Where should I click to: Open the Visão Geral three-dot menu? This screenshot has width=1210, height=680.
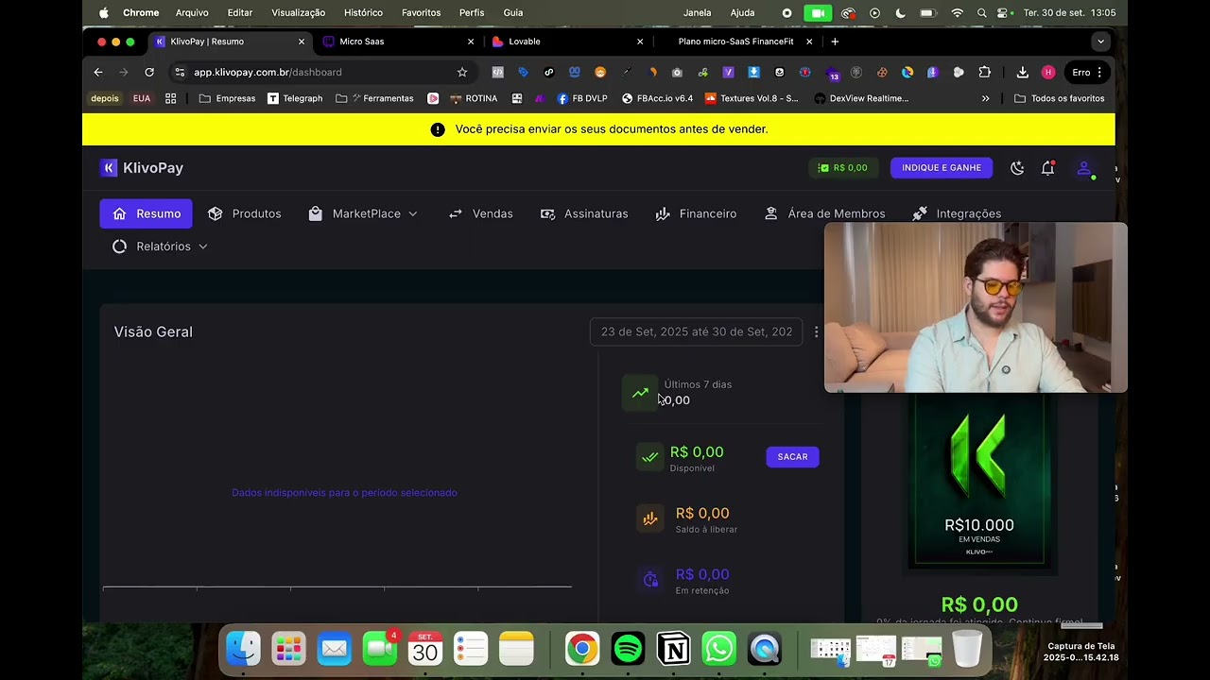(816, 332)
